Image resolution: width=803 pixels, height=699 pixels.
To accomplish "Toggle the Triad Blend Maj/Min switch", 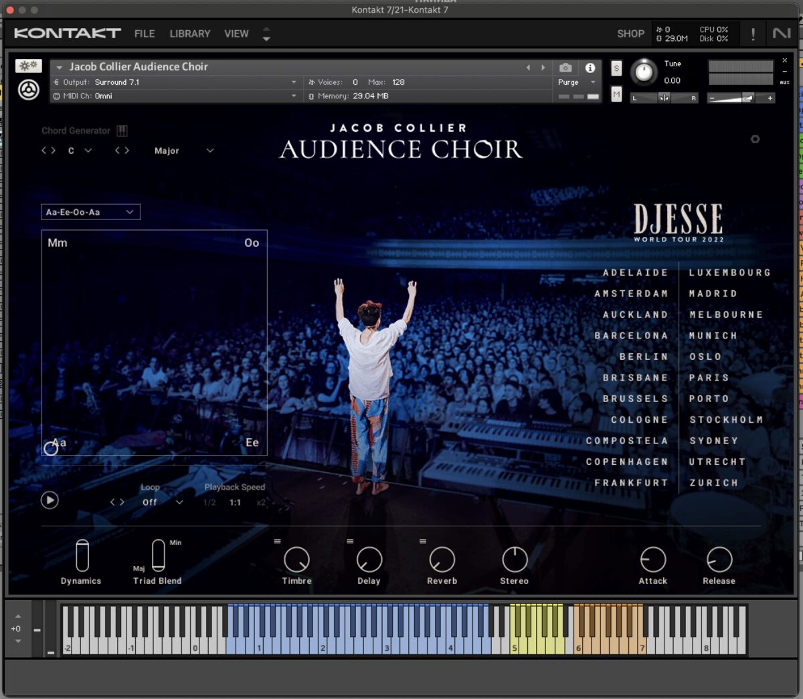I will pyautogui.click(x=159, y=555).
